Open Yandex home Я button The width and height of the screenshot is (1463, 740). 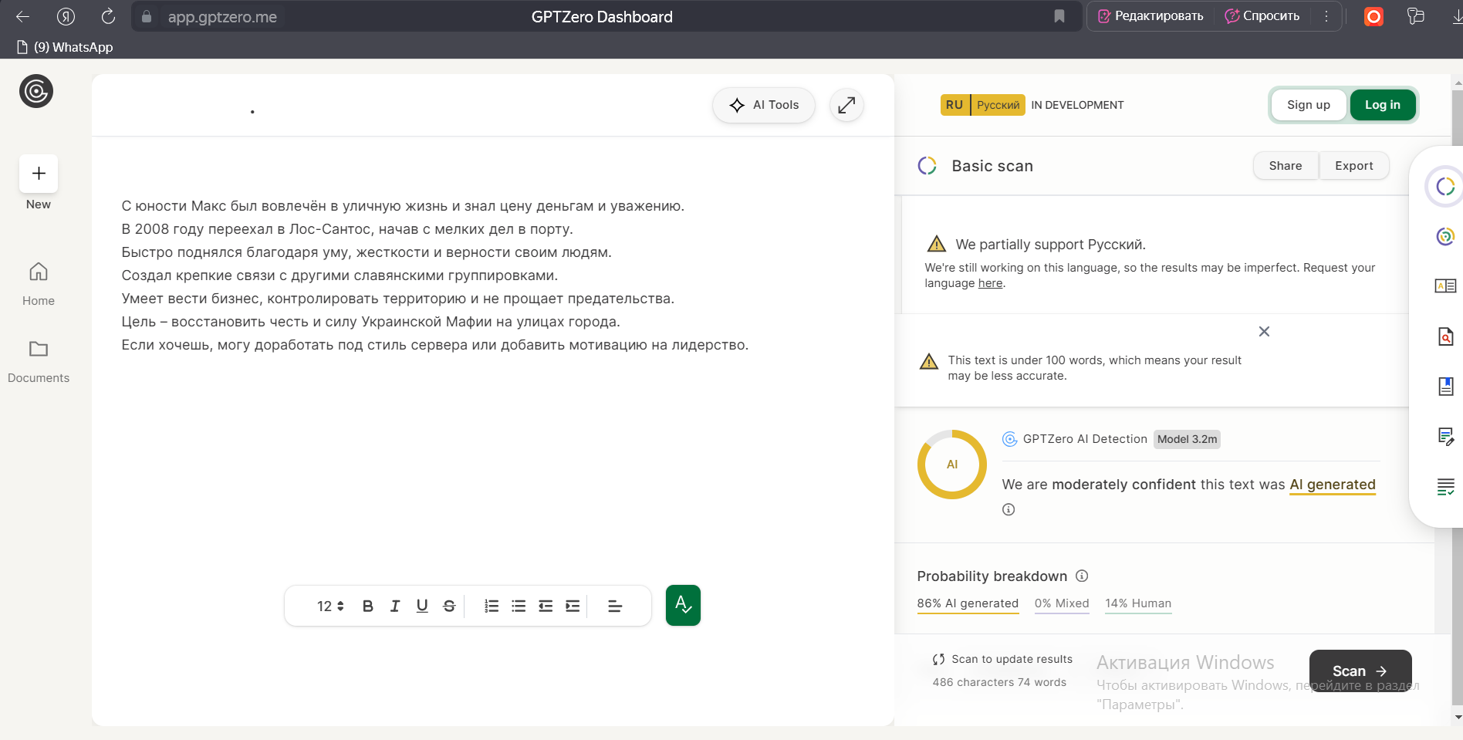66,16
